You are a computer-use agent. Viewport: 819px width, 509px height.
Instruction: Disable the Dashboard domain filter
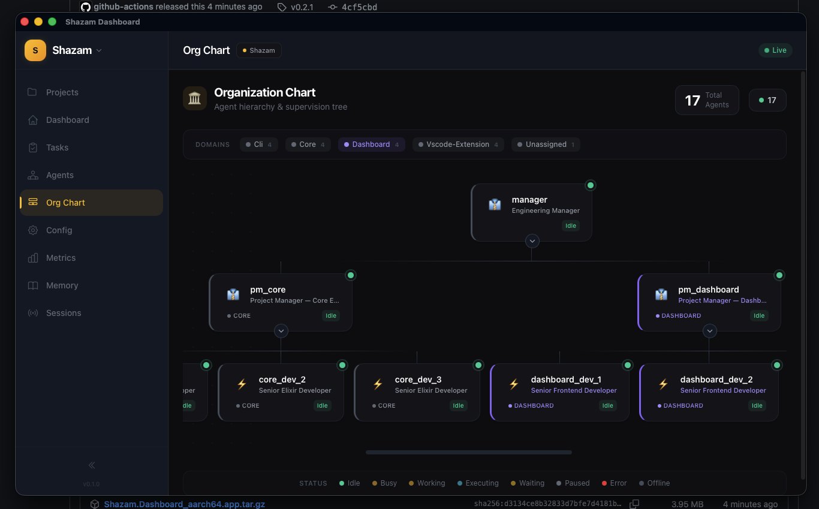(x=371, y=144)
